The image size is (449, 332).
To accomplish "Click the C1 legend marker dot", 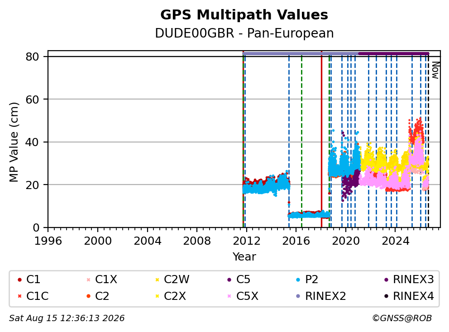I will coord(19,280).
